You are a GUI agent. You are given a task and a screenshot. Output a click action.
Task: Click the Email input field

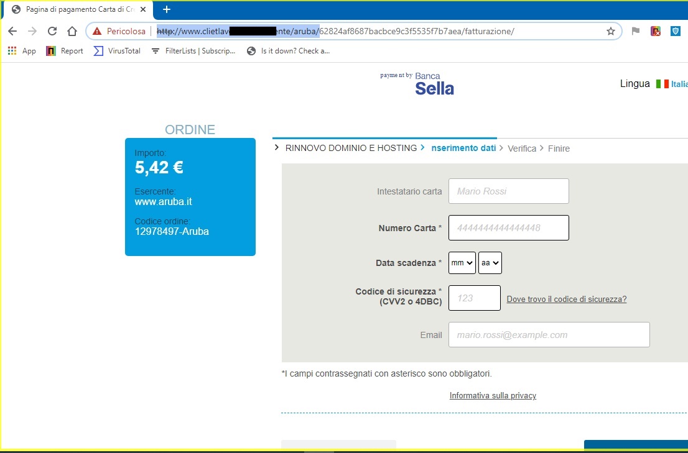click(x=549, y=335)
